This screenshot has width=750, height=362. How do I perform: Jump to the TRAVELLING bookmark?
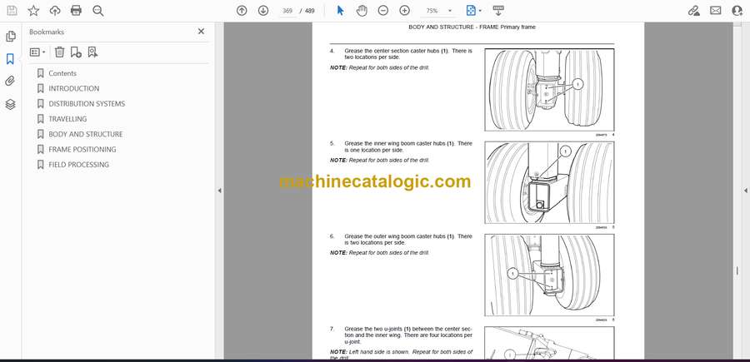tap(67, 119)
